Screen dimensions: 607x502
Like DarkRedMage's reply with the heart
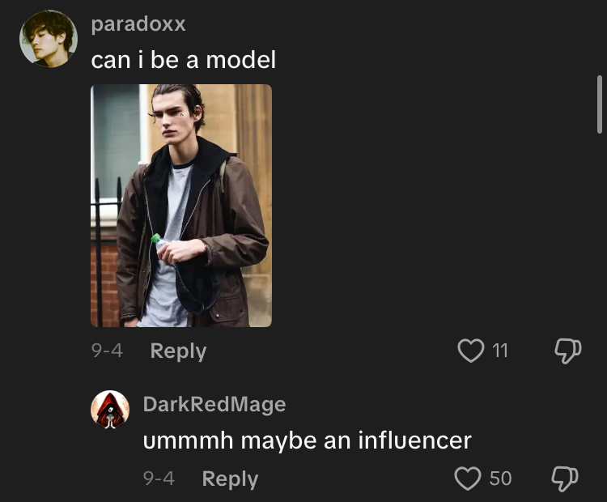pyautogui.click(x=468, y=479)
